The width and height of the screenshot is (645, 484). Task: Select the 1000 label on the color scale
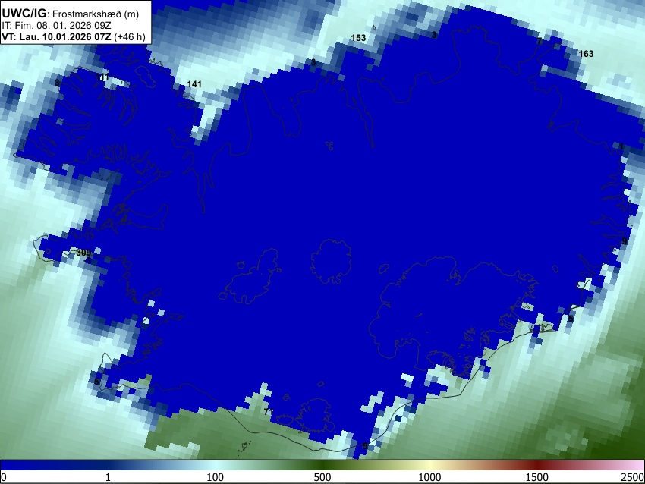[429, 477]
